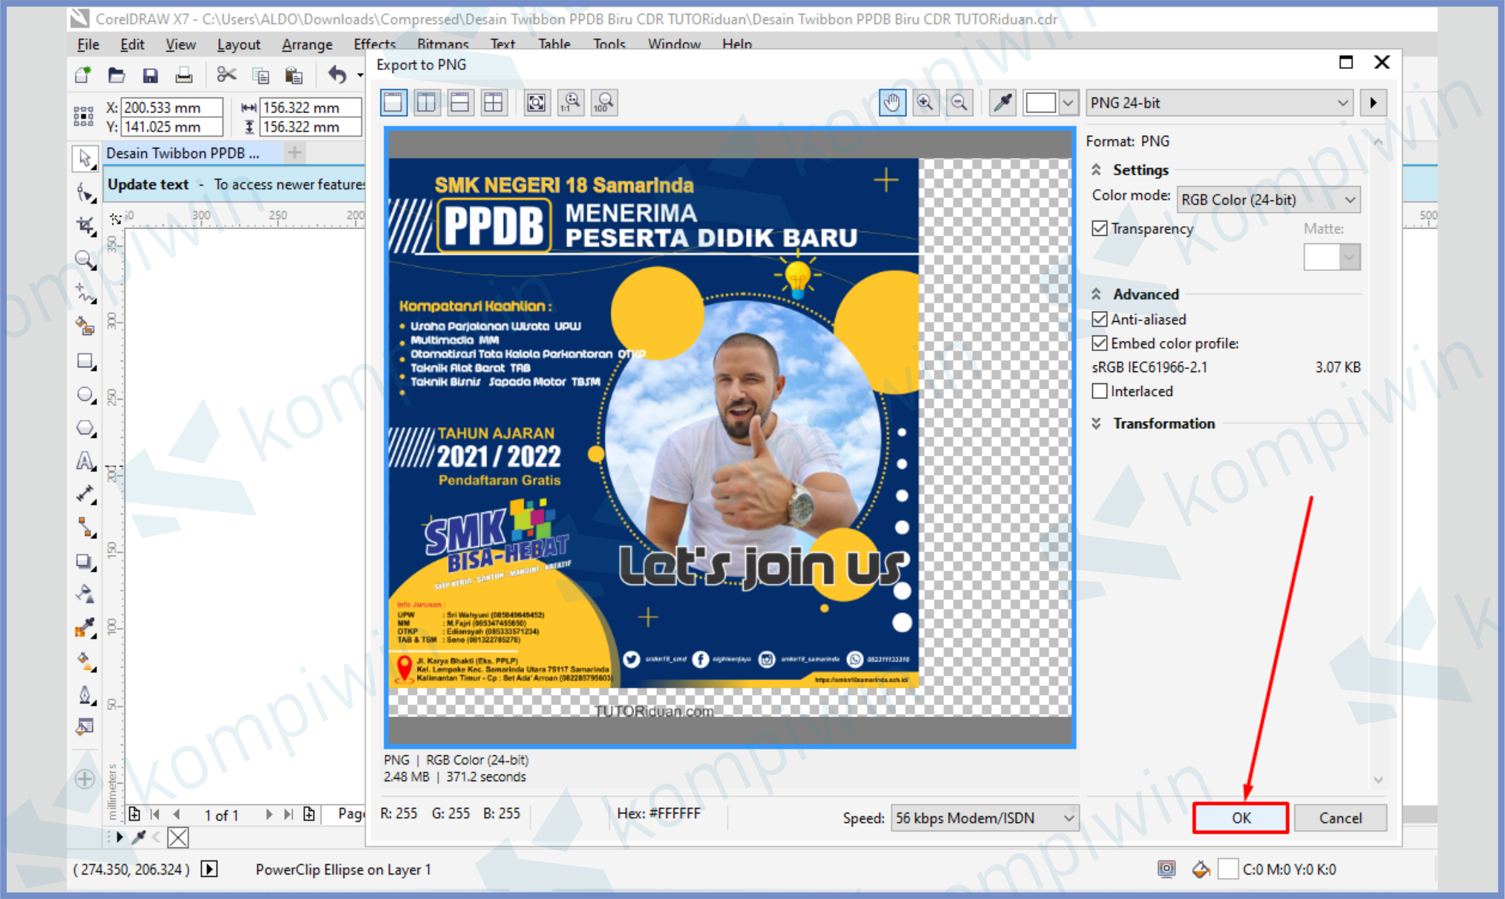Uncheck the Transparency checkbox

tap(1099, 228)
